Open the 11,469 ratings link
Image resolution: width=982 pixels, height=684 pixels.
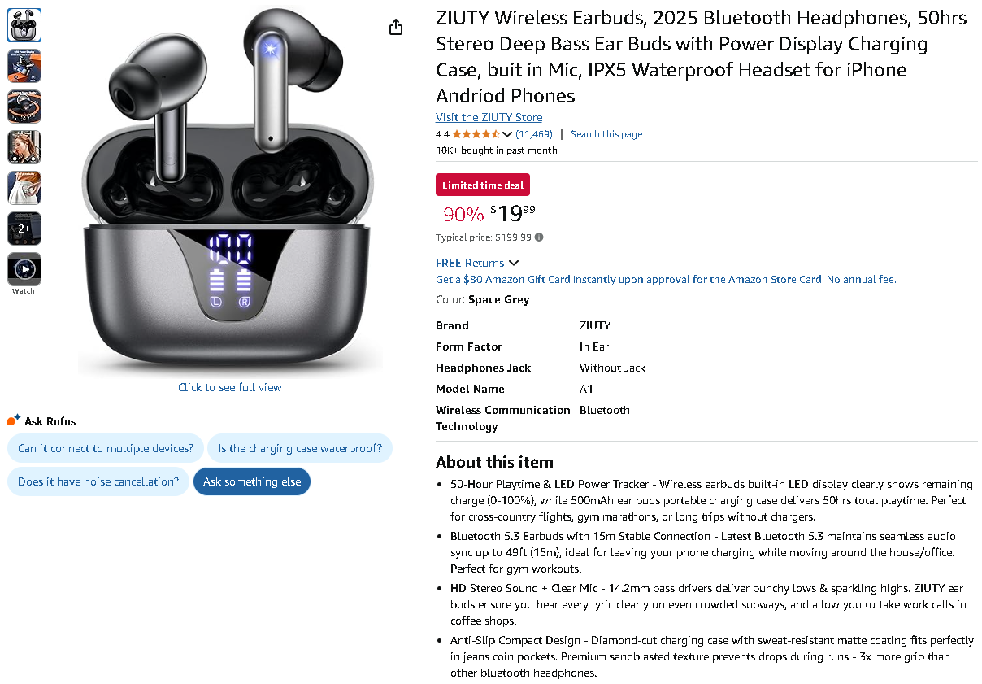(x=534, y=134)
